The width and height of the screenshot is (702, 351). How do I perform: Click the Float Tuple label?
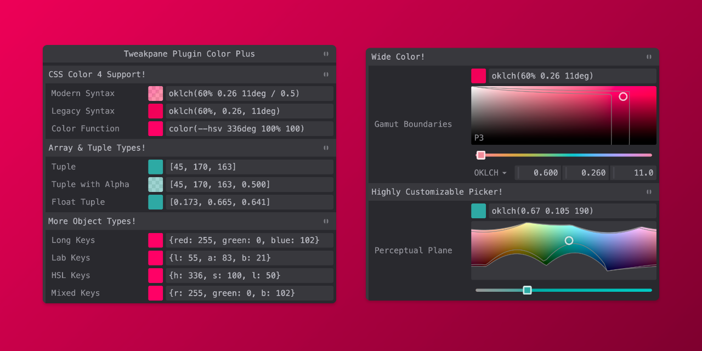[78, 202]
